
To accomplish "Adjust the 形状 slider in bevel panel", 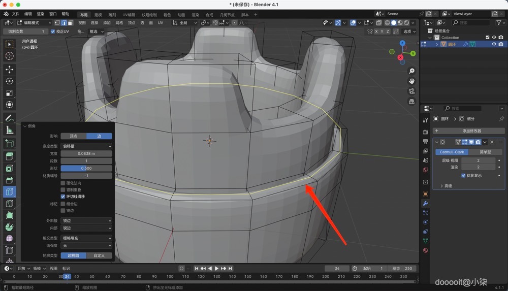I will (x=86, y=168).
